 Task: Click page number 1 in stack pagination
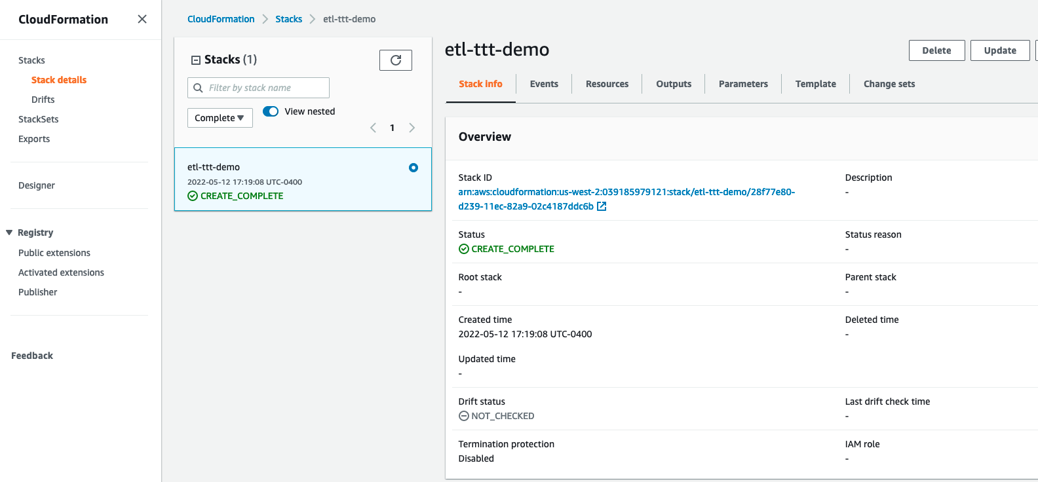click(393, 128)
